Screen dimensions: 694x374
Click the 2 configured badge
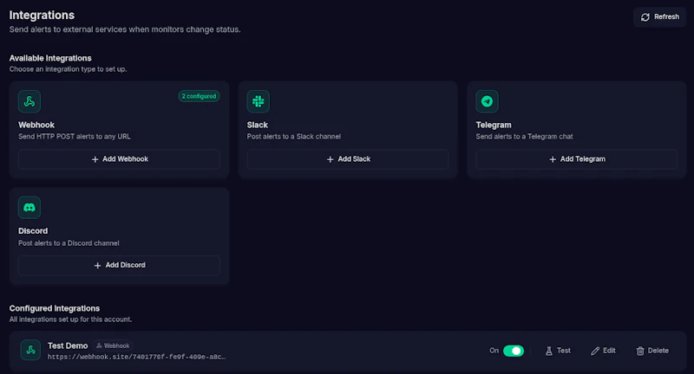tap(199, 96)
